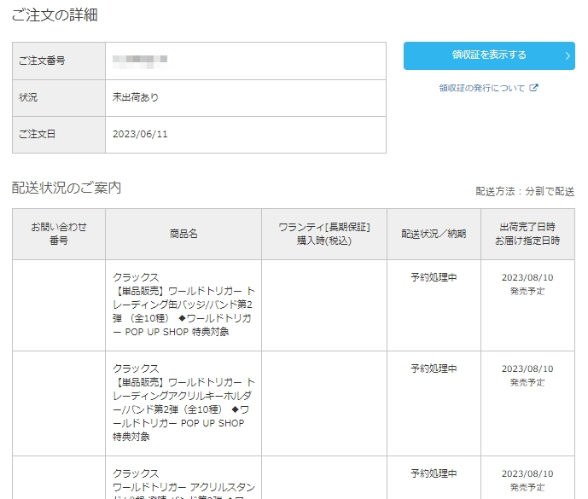This screenshot has height=499, width=588.
Task: Click the 領収証を表示する button
Action: 489,55
